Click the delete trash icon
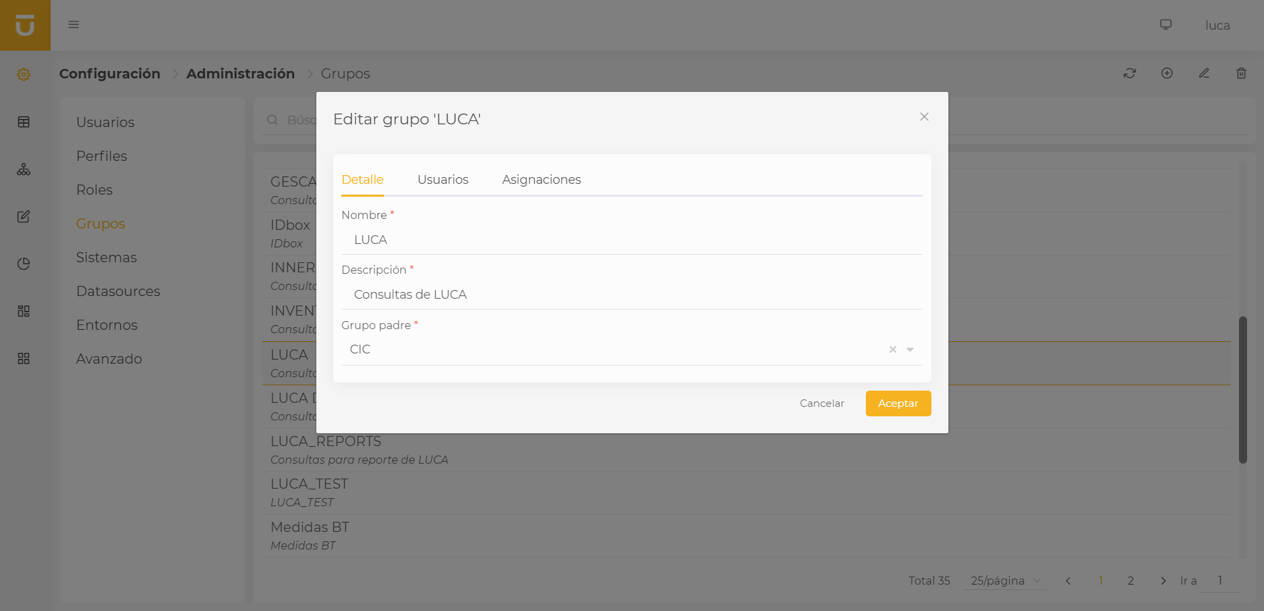Image resolution: width=1264 pixels, height=611 pixels. (1241, 73)
